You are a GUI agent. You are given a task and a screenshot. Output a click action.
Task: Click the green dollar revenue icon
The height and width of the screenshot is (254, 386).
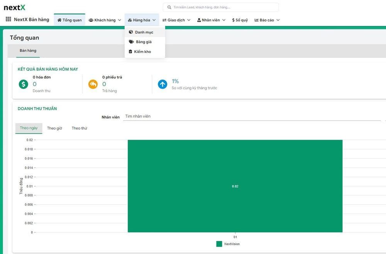click(24, 84)
